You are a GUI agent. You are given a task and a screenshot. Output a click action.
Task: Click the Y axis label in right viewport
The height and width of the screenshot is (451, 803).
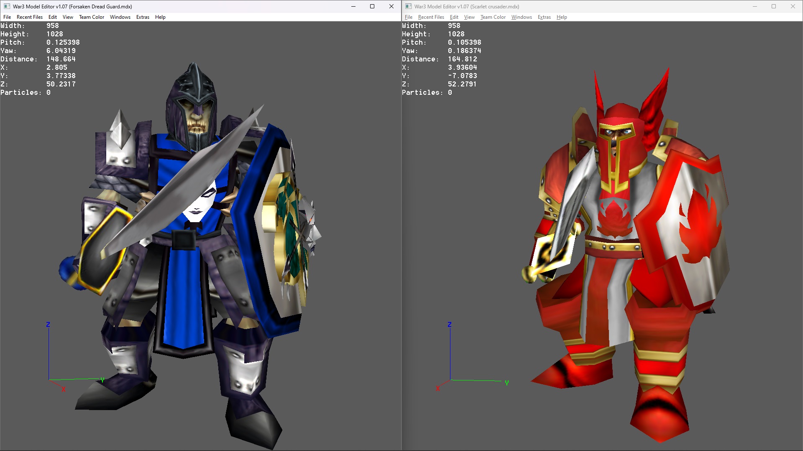[x=507, y=383]
